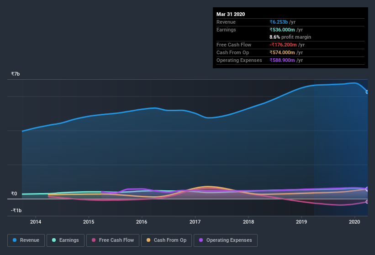
Task: Click the Operating Expenses end point marker
Action: pyautogui.click(x=367, y=189)
